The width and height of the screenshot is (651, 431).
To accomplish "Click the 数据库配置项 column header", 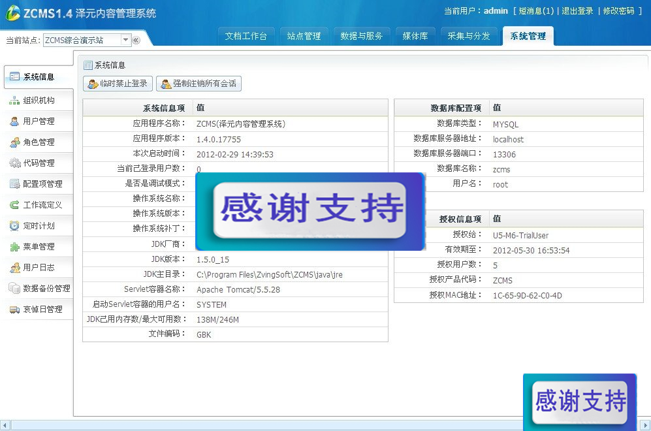I will pos(456,108).
